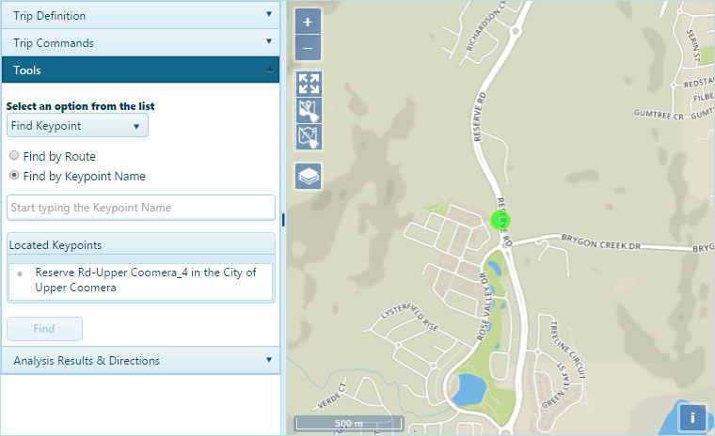Click the side panel collapse handle
This screenshot has height=436, width=715.
pos(283,218)
